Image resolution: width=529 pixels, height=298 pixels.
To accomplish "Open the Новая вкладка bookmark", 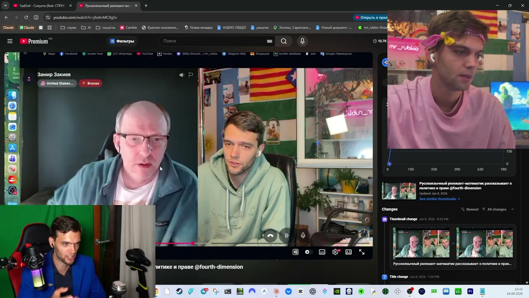I will 198,28.
